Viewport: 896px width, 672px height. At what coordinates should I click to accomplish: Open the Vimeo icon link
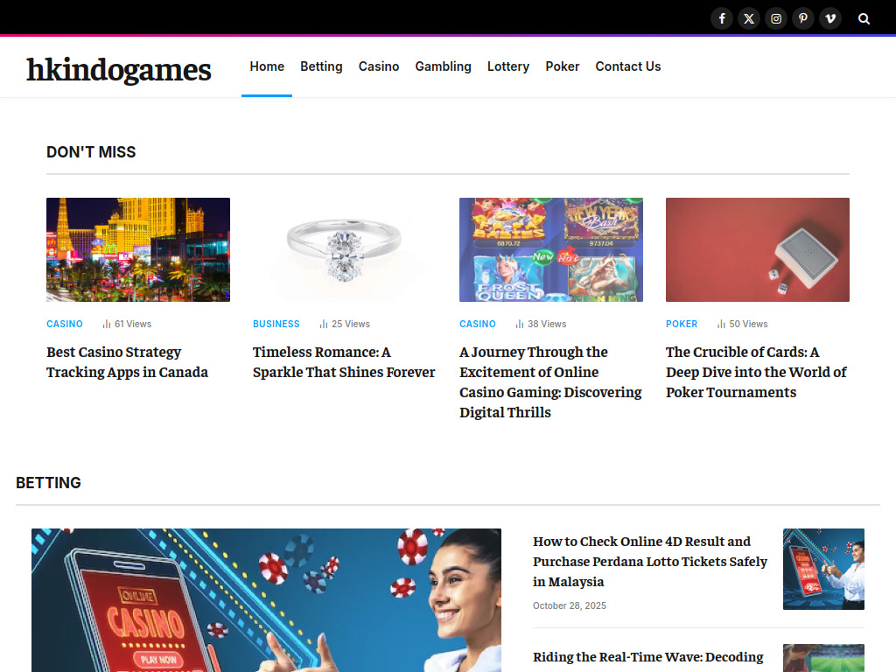coord(830,18)
